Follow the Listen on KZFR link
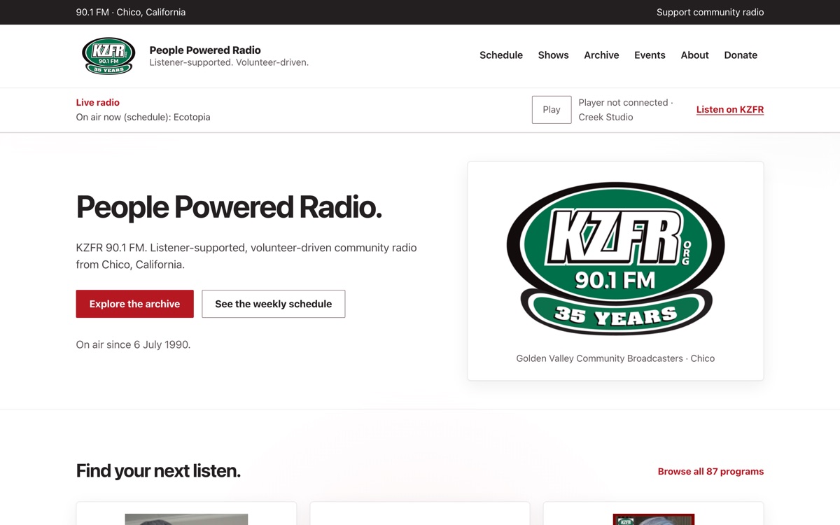Viewport: 840px width, 525px height. coord(729,110)
